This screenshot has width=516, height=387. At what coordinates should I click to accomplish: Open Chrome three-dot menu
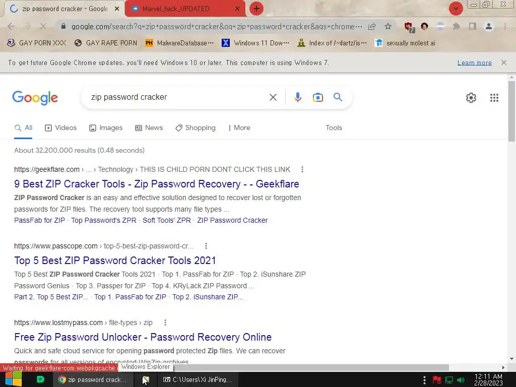click(x=505, y=26)
